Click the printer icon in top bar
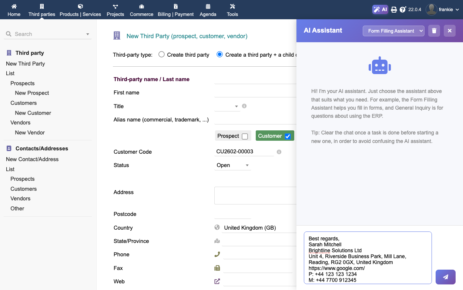The width and height of the screenshot is (463, 290). 394,10
